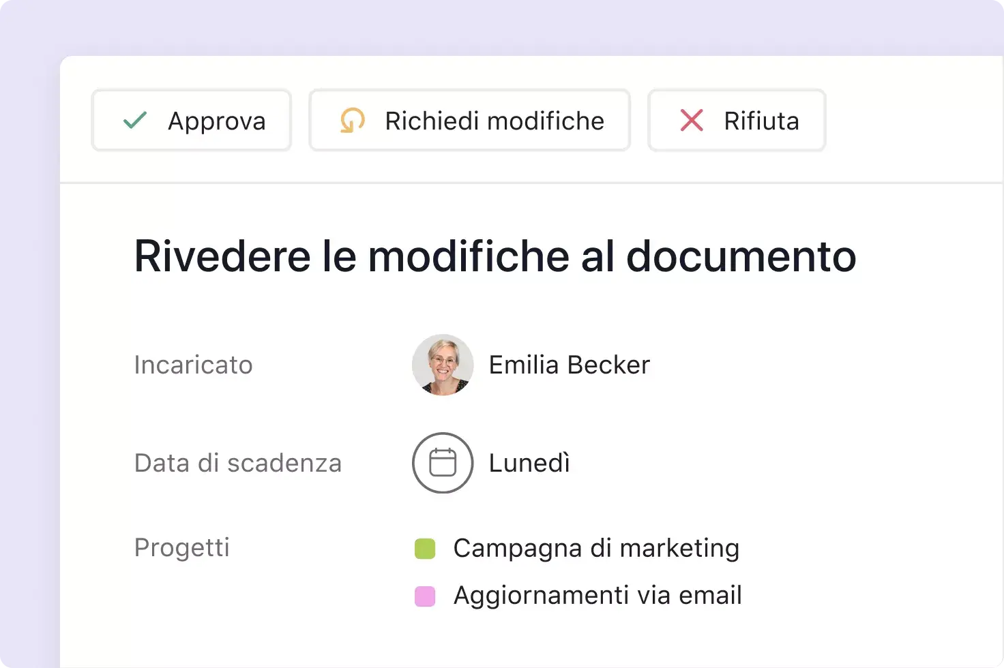Click the Incaricato field label
This screenshot has width=1004, height=668.
tap(193, 365)
